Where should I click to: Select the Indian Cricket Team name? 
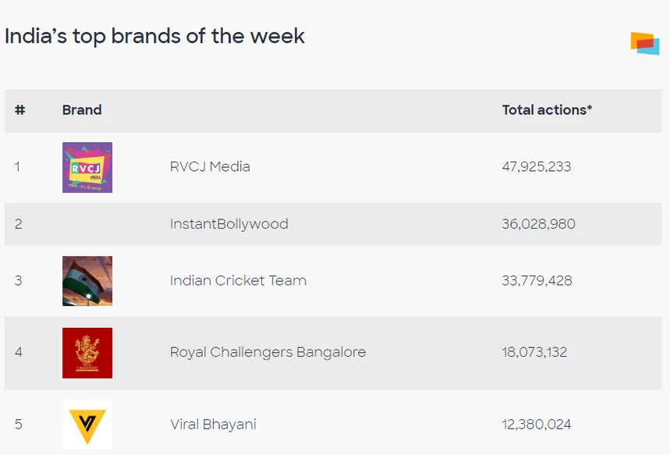coord(238,281)
